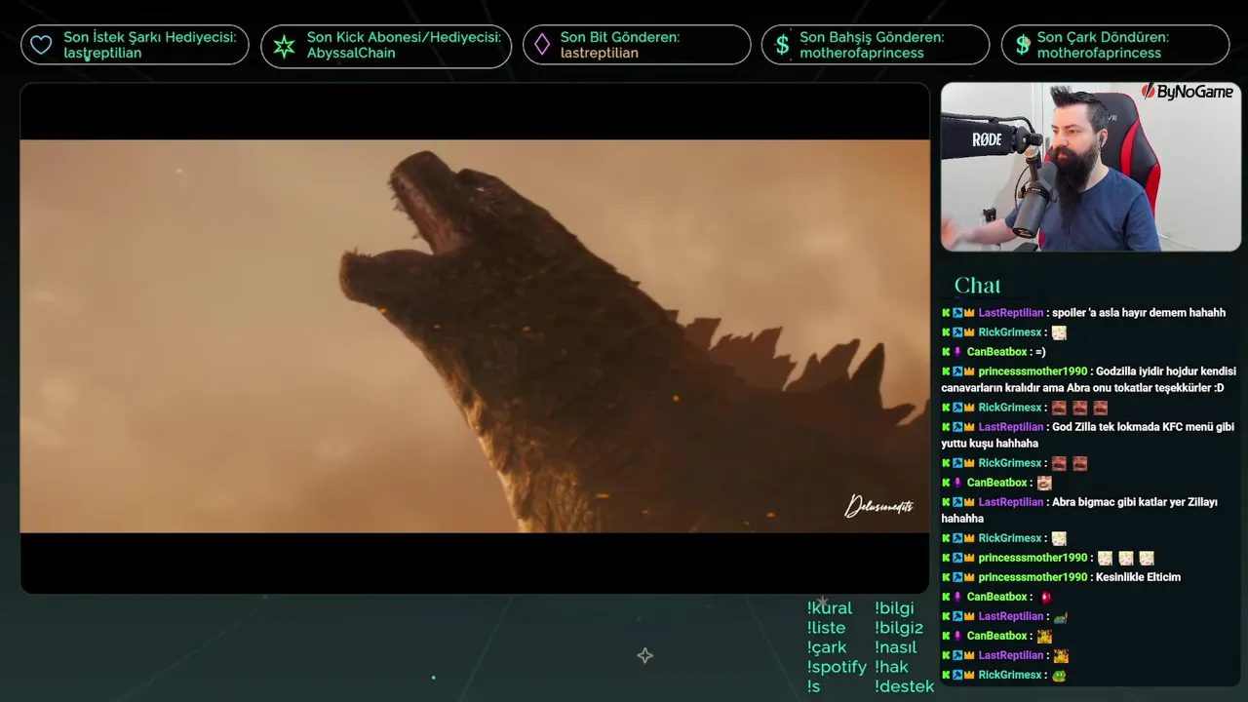Click the !çark command text

827,647
